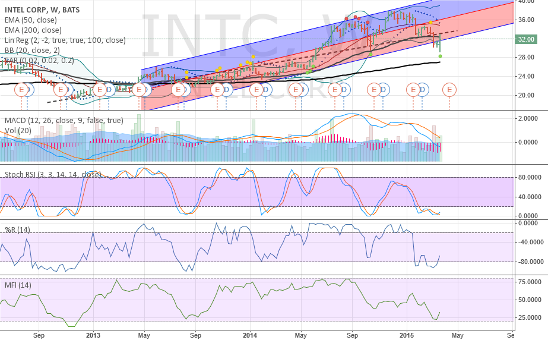Click the -80.0000 Williams %R scale value

click(x=530, y=262)
